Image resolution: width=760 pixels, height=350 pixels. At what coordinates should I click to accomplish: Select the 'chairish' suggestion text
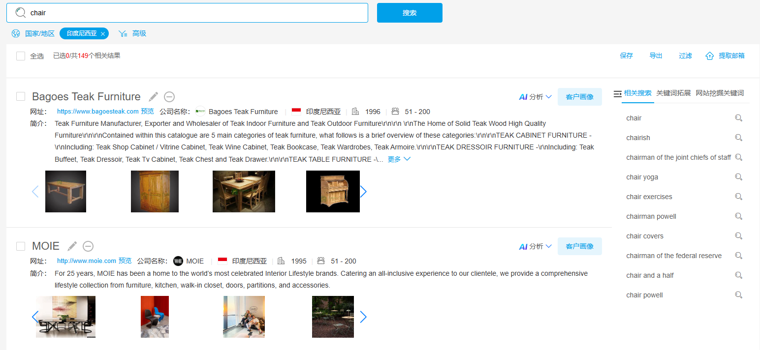point(638,138)
